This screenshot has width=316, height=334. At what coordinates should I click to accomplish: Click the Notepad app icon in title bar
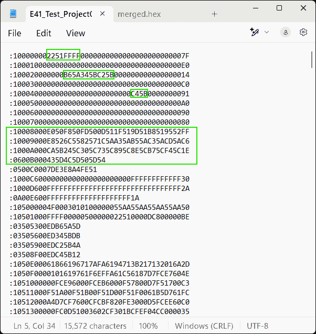click(13, 14)
